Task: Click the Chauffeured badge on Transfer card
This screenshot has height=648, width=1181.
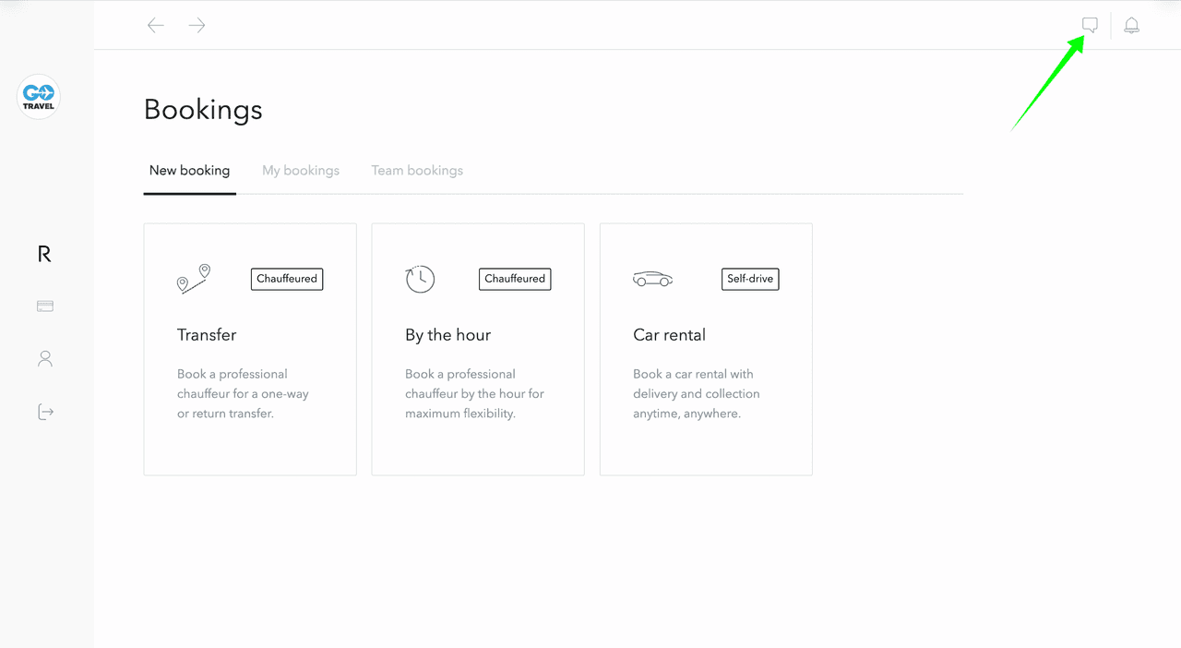Action: [x=287, y=279]
